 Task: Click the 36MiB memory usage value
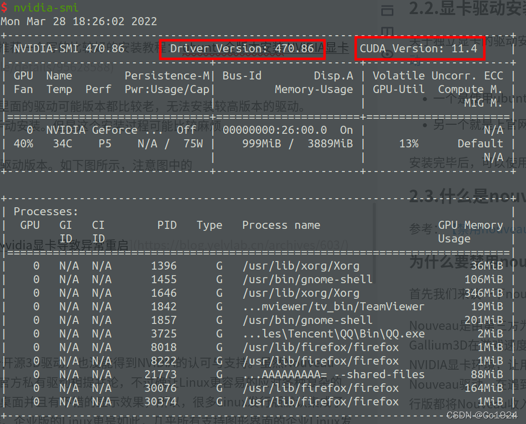(487, 266)
